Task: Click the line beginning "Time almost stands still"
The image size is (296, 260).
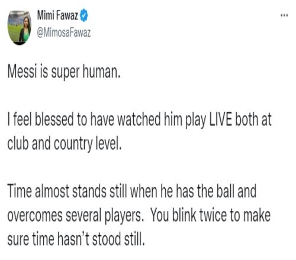Action: (x=132, y=191)
